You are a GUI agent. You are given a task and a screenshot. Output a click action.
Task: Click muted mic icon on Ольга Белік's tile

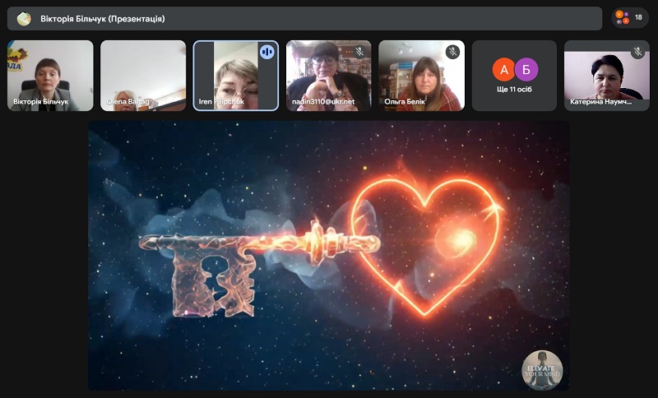[x=452, y=52]
